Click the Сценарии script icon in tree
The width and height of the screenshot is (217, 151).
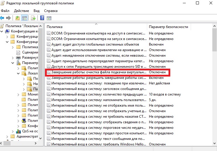pos(18,53)
